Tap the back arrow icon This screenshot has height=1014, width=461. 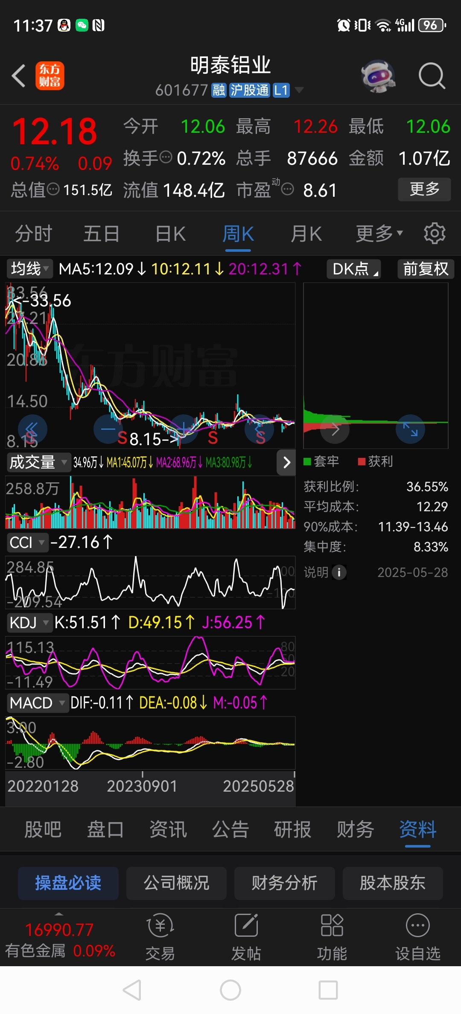19,76
